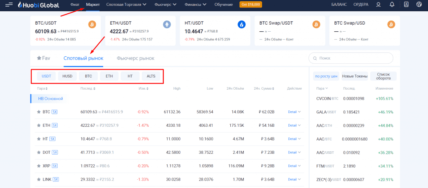Expand the Фьючерс dropdown menu
Viewport: 428px width, 188px height.
(x=166, y=5)
